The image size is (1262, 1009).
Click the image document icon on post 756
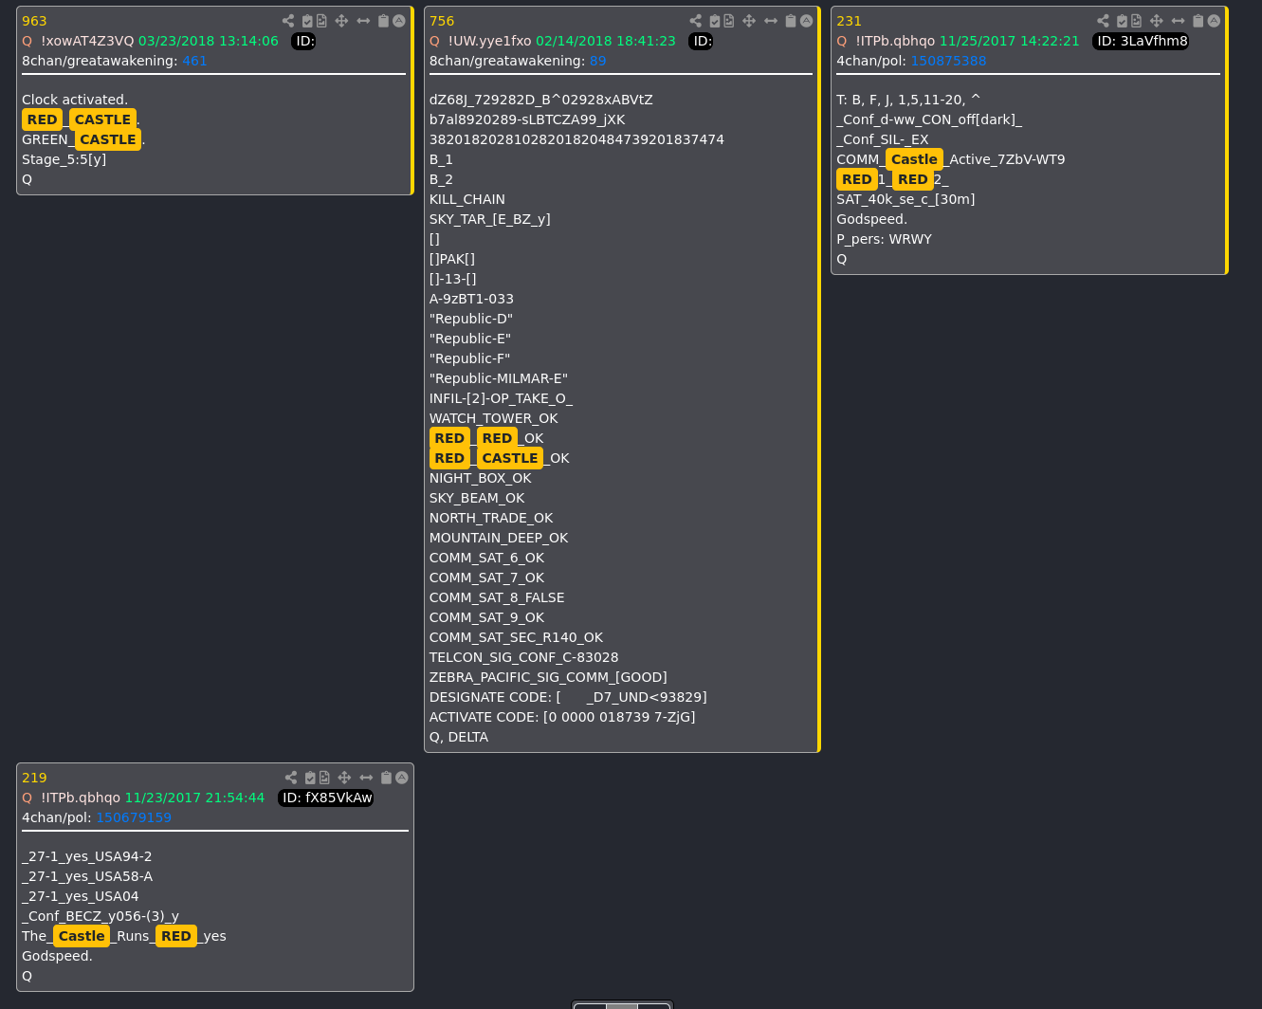pyautogui.click(x=729, y=21)
